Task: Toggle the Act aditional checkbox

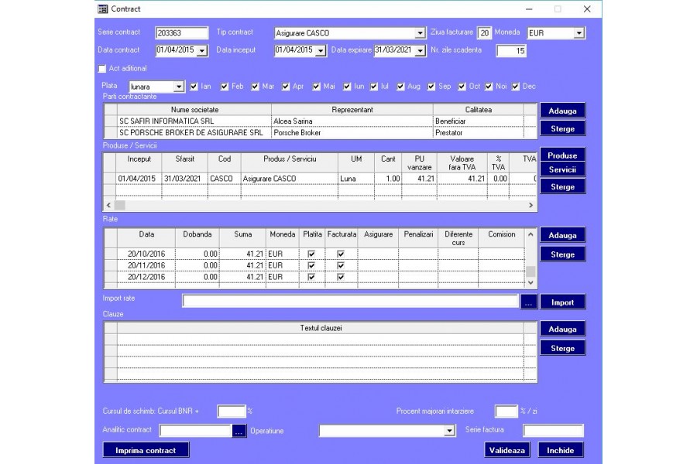Action: coord(102,68)
